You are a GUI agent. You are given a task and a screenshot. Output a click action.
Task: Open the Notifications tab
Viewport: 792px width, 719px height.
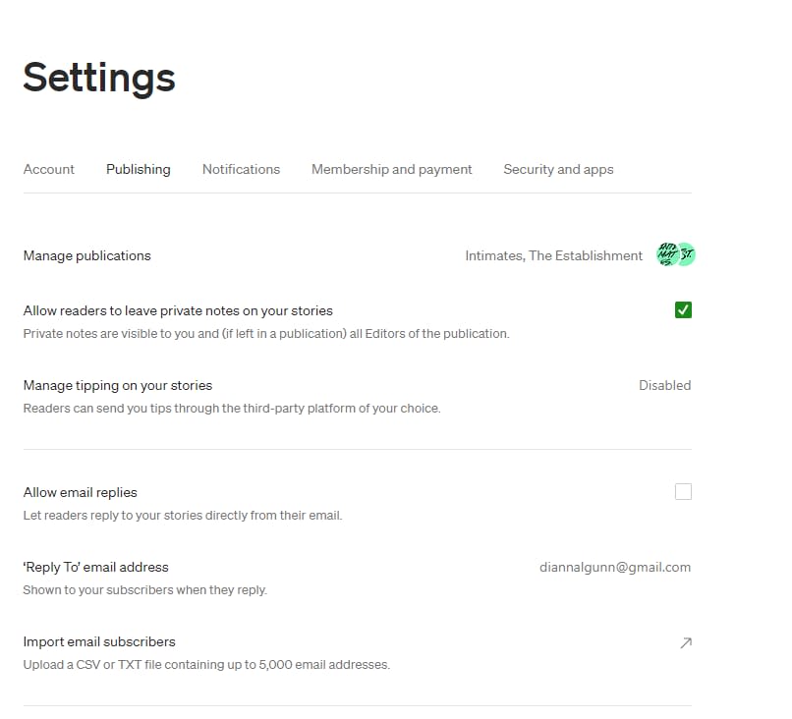(241, 169)
